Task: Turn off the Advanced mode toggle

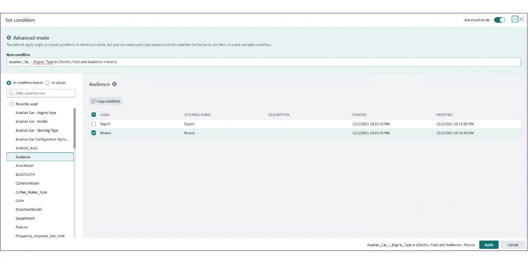Action: click(x=500, y=20)
